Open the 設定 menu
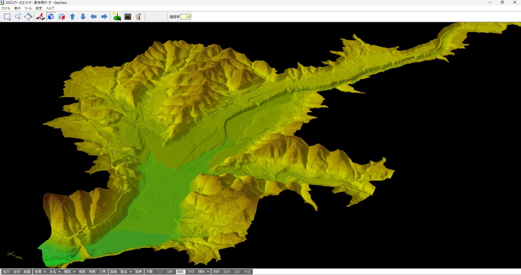Viewport: 521px width, 275px height. point(39,8)
